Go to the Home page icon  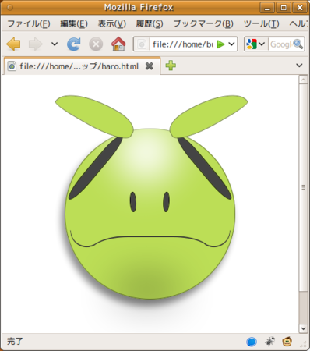[x=118, y=44]
